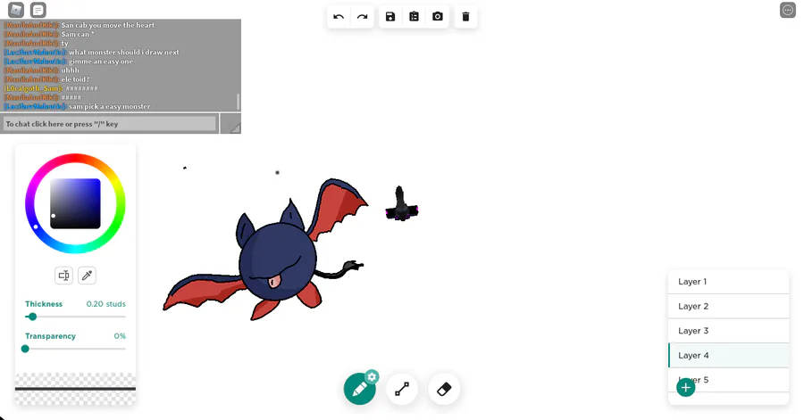Select the pencil drawing tool
Screen dimensions: 804x420
coord(359,389)
